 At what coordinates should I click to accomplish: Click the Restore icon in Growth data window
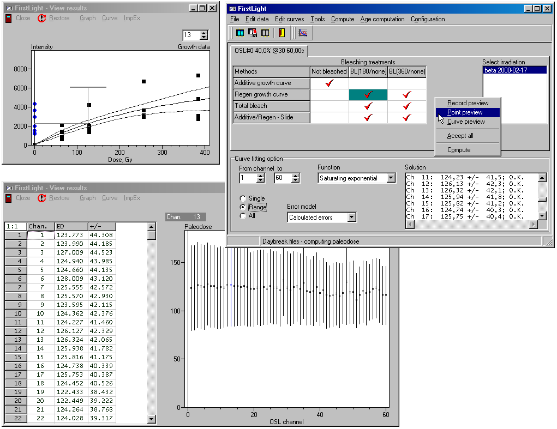coord(41,18)
